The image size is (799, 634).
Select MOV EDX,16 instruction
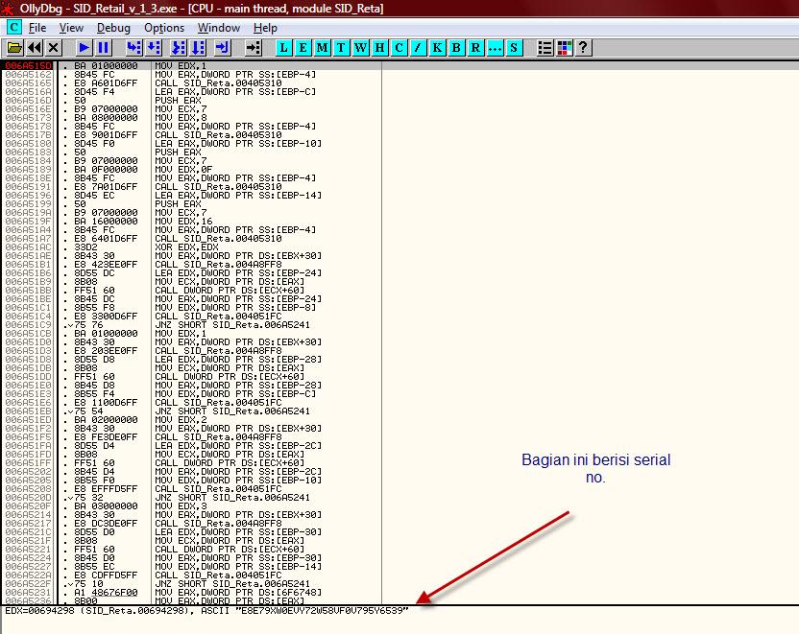183,222
